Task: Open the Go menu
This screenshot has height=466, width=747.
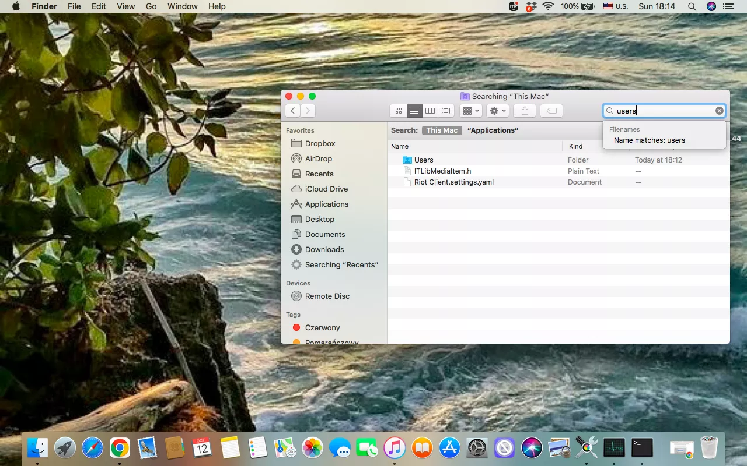Action: point(151,6)
